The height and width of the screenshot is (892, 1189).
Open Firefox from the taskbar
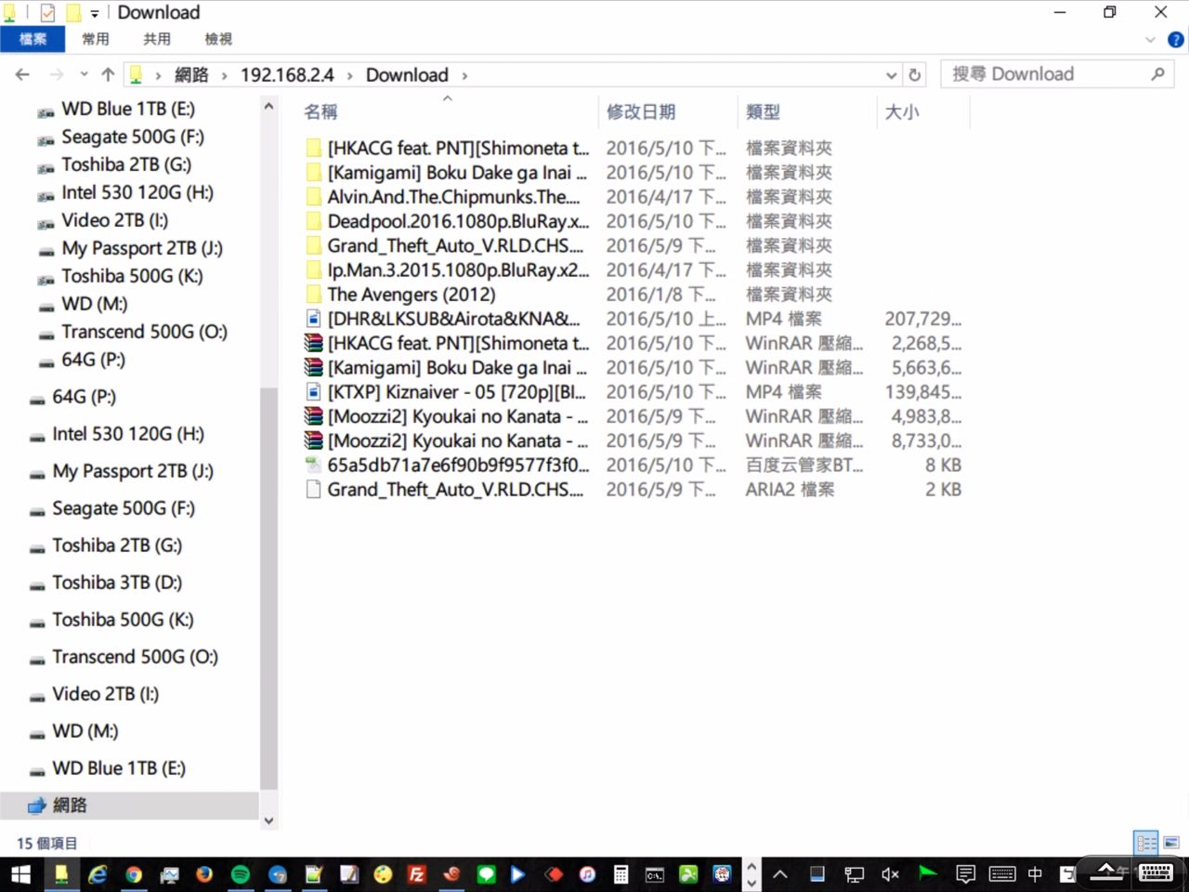point(204,874)
